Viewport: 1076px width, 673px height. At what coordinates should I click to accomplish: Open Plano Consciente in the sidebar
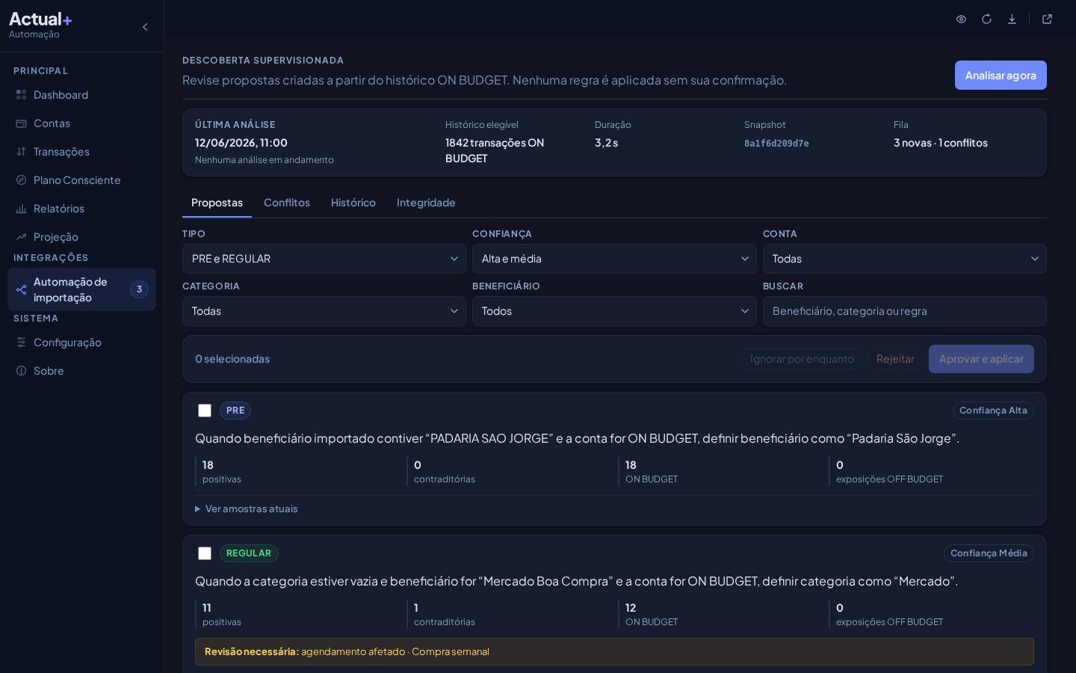pos(81,180)
